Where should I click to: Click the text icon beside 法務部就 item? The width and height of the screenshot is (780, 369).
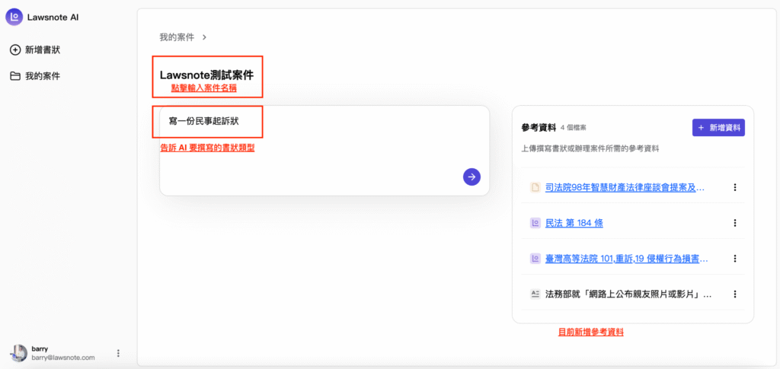(535, 294)
